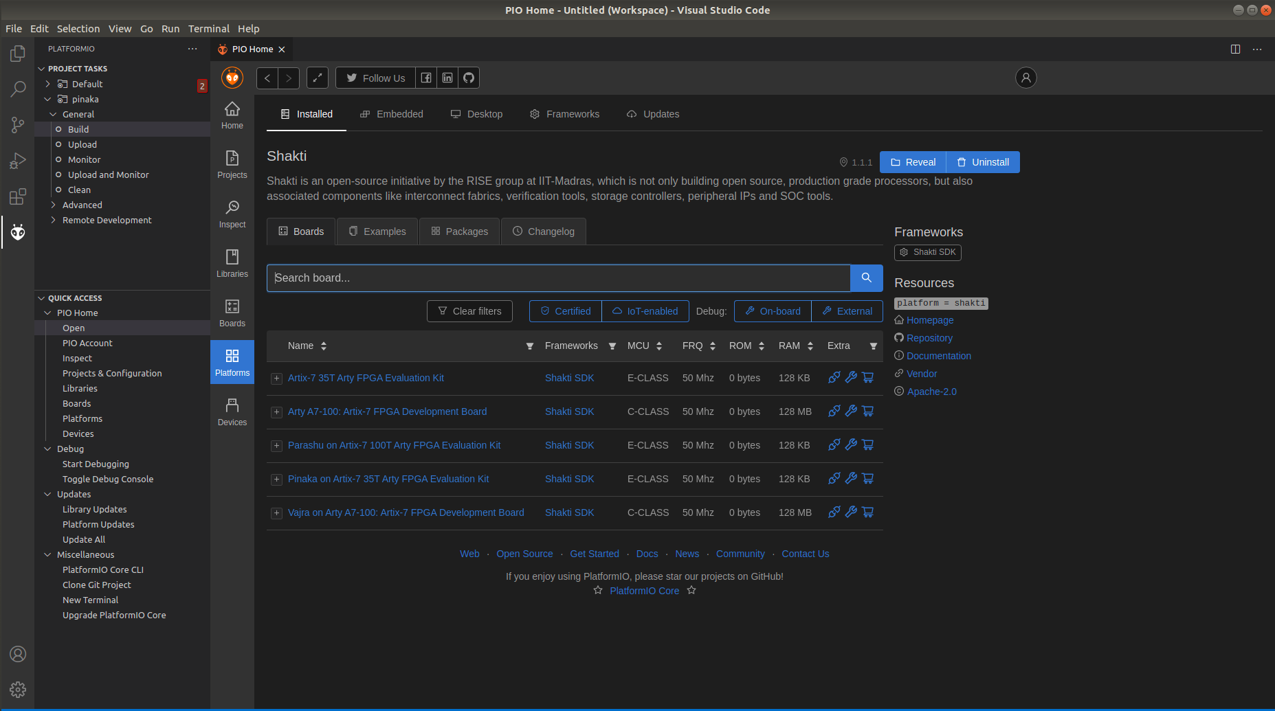Select the PlatformIO alien icon in activity bar
1275x711 pixels.
18,232
